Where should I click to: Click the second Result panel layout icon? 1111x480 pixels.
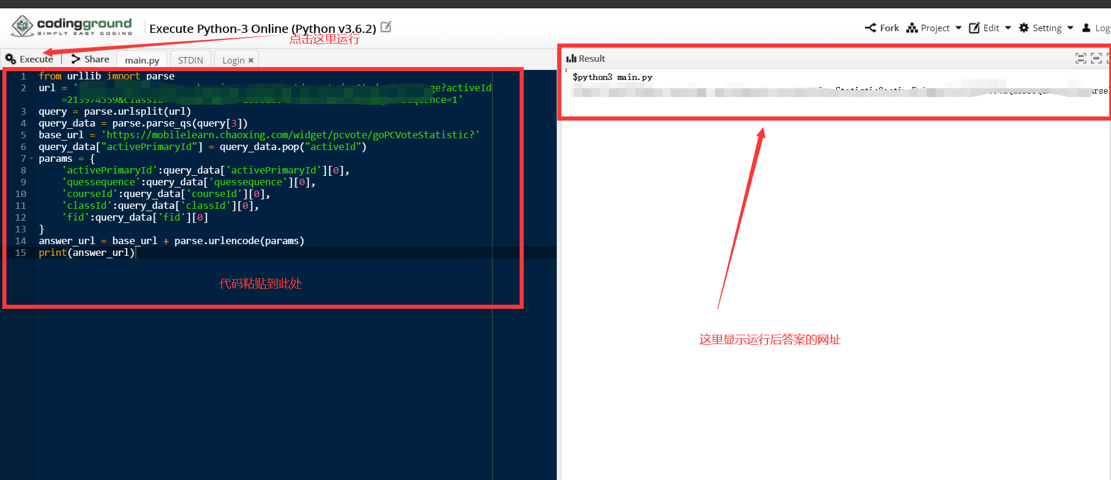pyautogui.click(x=1096, y=58)
